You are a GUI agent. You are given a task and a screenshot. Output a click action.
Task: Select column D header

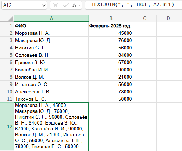(x=168, y=18)
